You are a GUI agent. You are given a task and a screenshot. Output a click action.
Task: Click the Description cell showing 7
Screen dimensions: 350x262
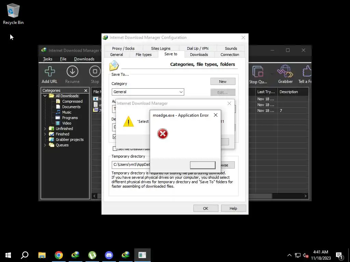(293, 111)
